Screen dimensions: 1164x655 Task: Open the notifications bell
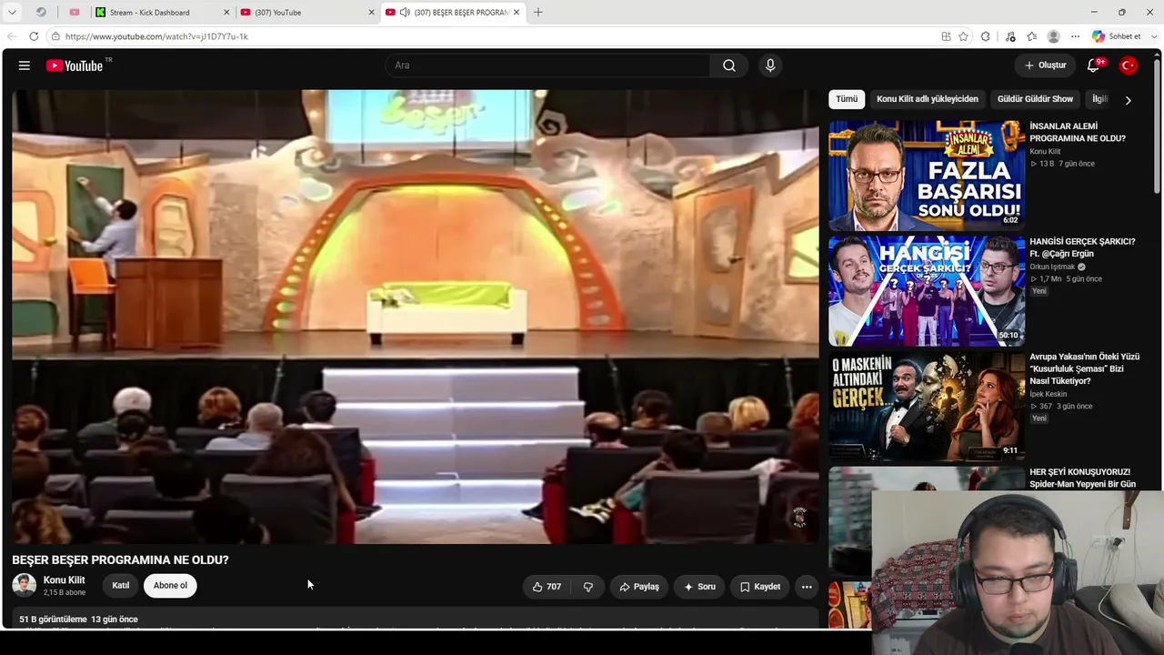click(1094, 65)
